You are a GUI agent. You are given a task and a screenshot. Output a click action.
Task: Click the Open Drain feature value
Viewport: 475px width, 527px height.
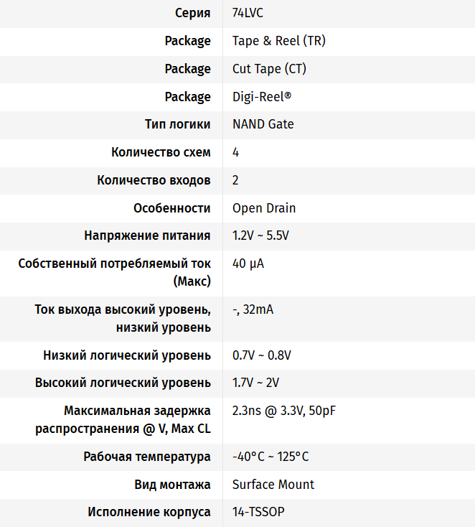coord(264,208)
